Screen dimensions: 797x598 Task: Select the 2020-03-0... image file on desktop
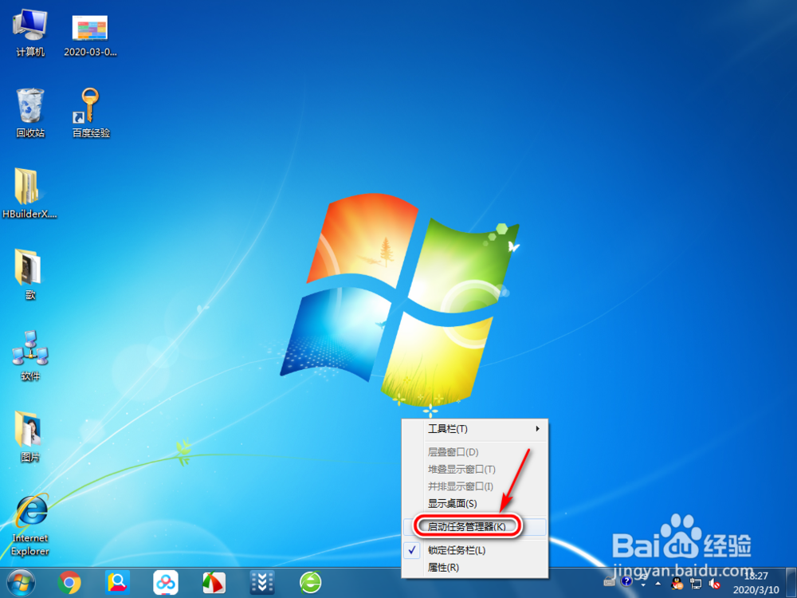[90, 34]
